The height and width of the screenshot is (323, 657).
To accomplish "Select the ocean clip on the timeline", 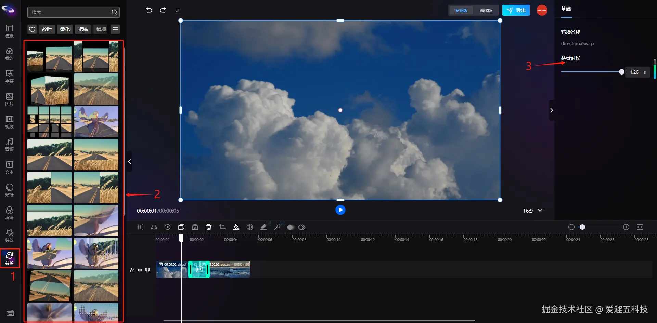I will [230, 270].
